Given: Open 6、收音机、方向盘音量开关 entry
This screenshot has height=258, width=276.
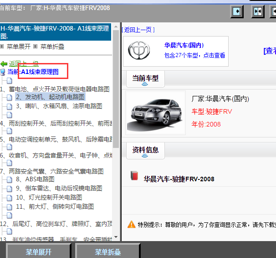Looking at the screenshot, I should coord(56,155).
